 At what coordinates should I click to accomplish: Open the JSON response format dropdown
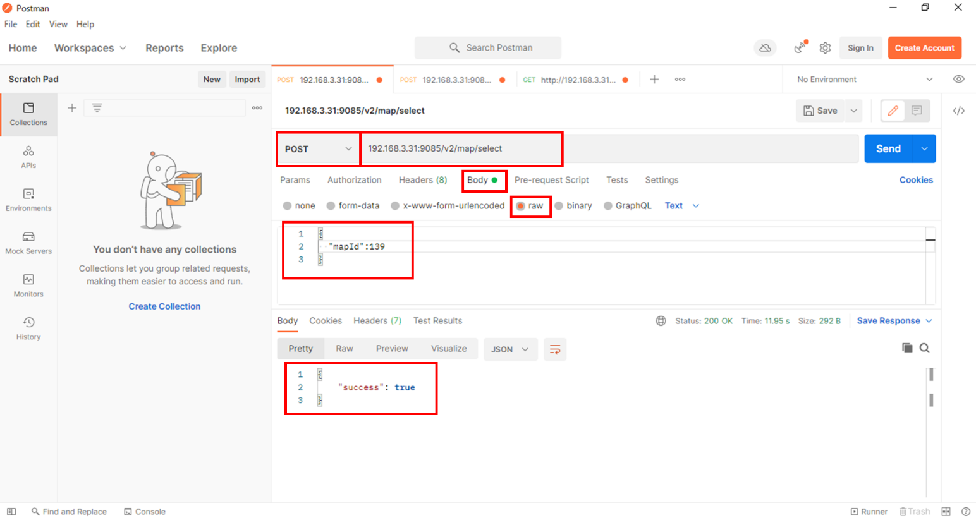pyautogui.click(x=510, y=349)
